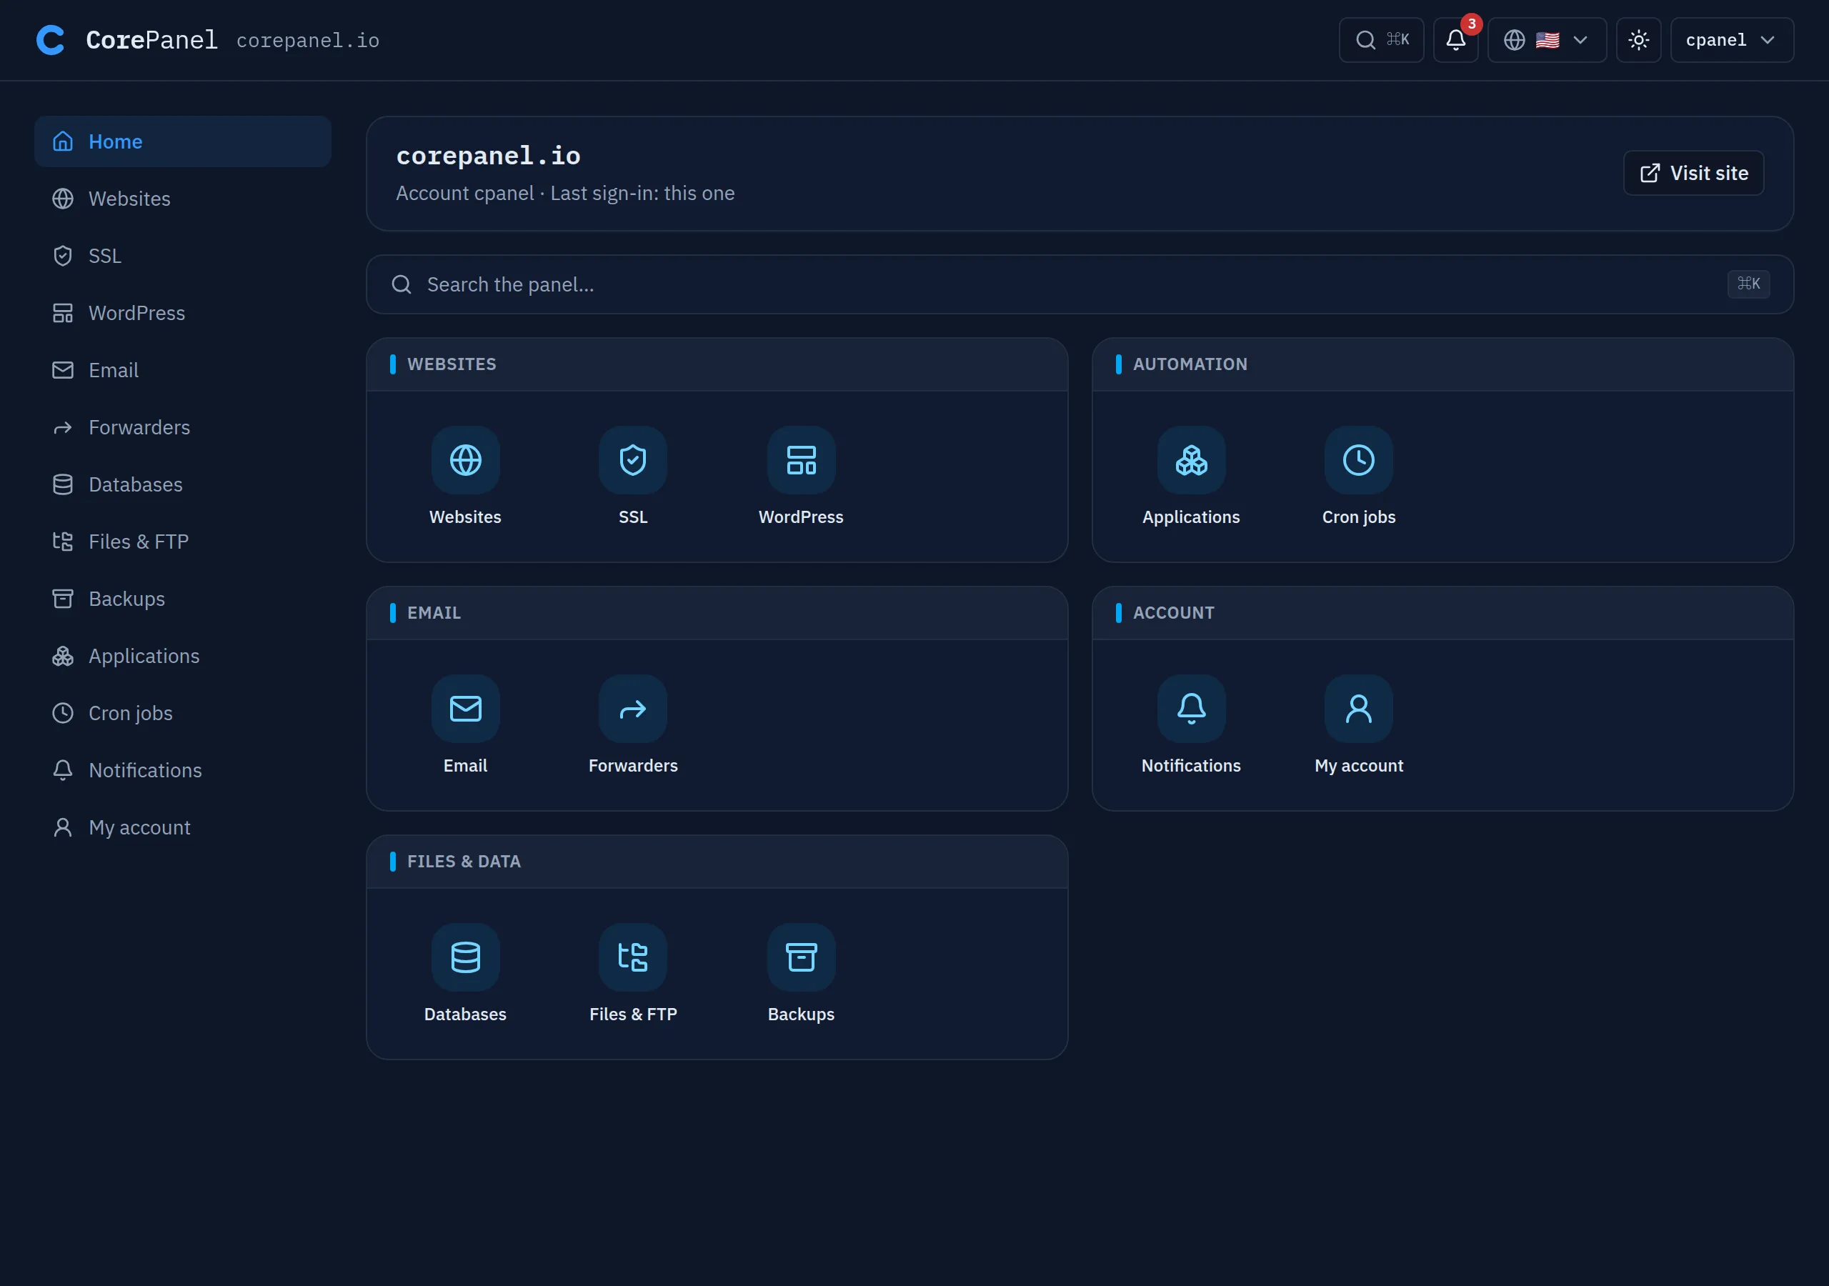Go to Cron jobs in the sidebar
Image resolution: width=1829 pixels, height=1286 pixels.
[182, 713]
